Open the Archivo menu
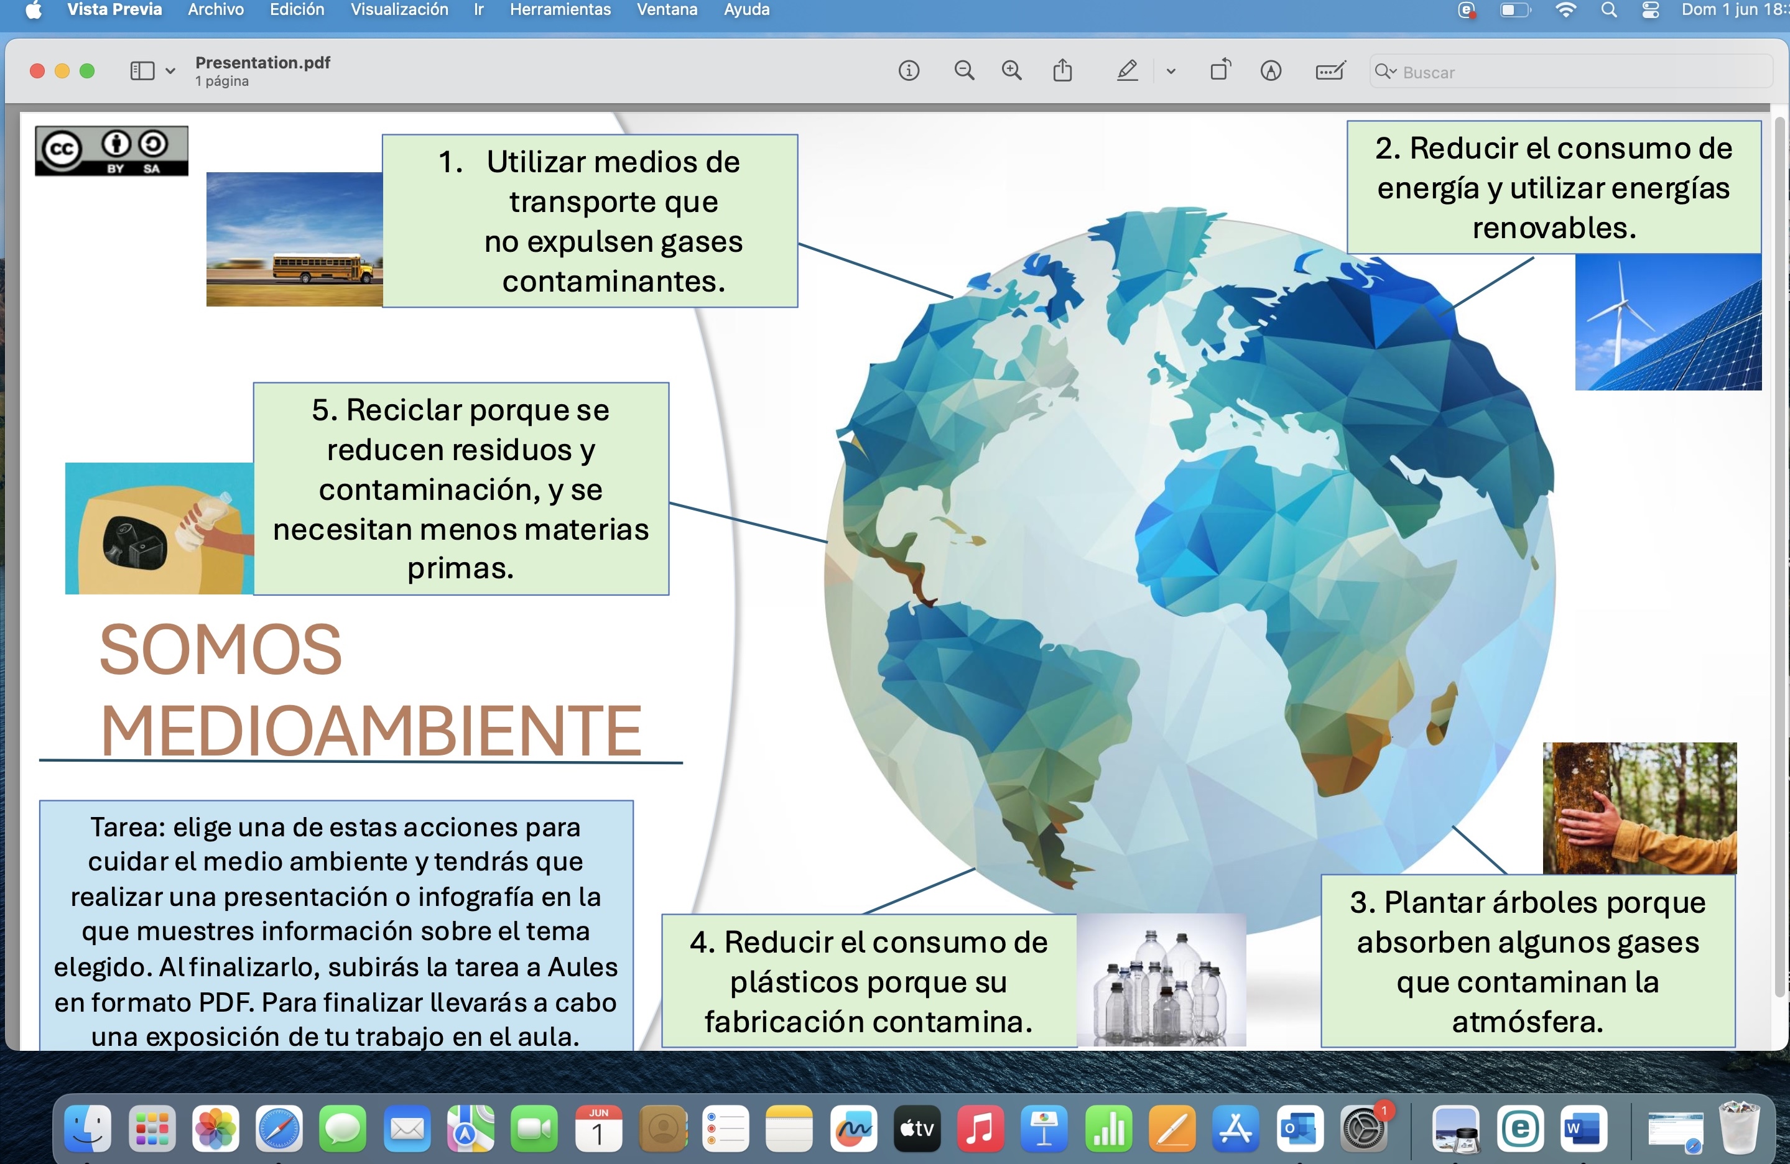The height and width of the screenshot is (1164, 1790). point(216,10)
